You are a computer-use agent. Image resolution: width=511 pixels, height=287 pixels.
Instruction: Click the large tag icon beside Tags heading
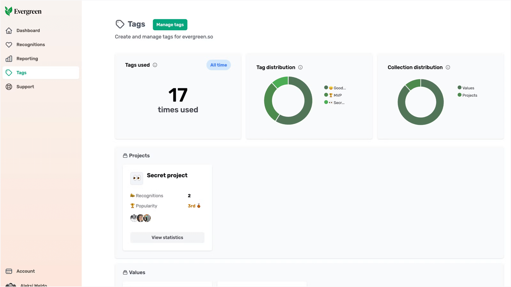(x=120, y=24)
